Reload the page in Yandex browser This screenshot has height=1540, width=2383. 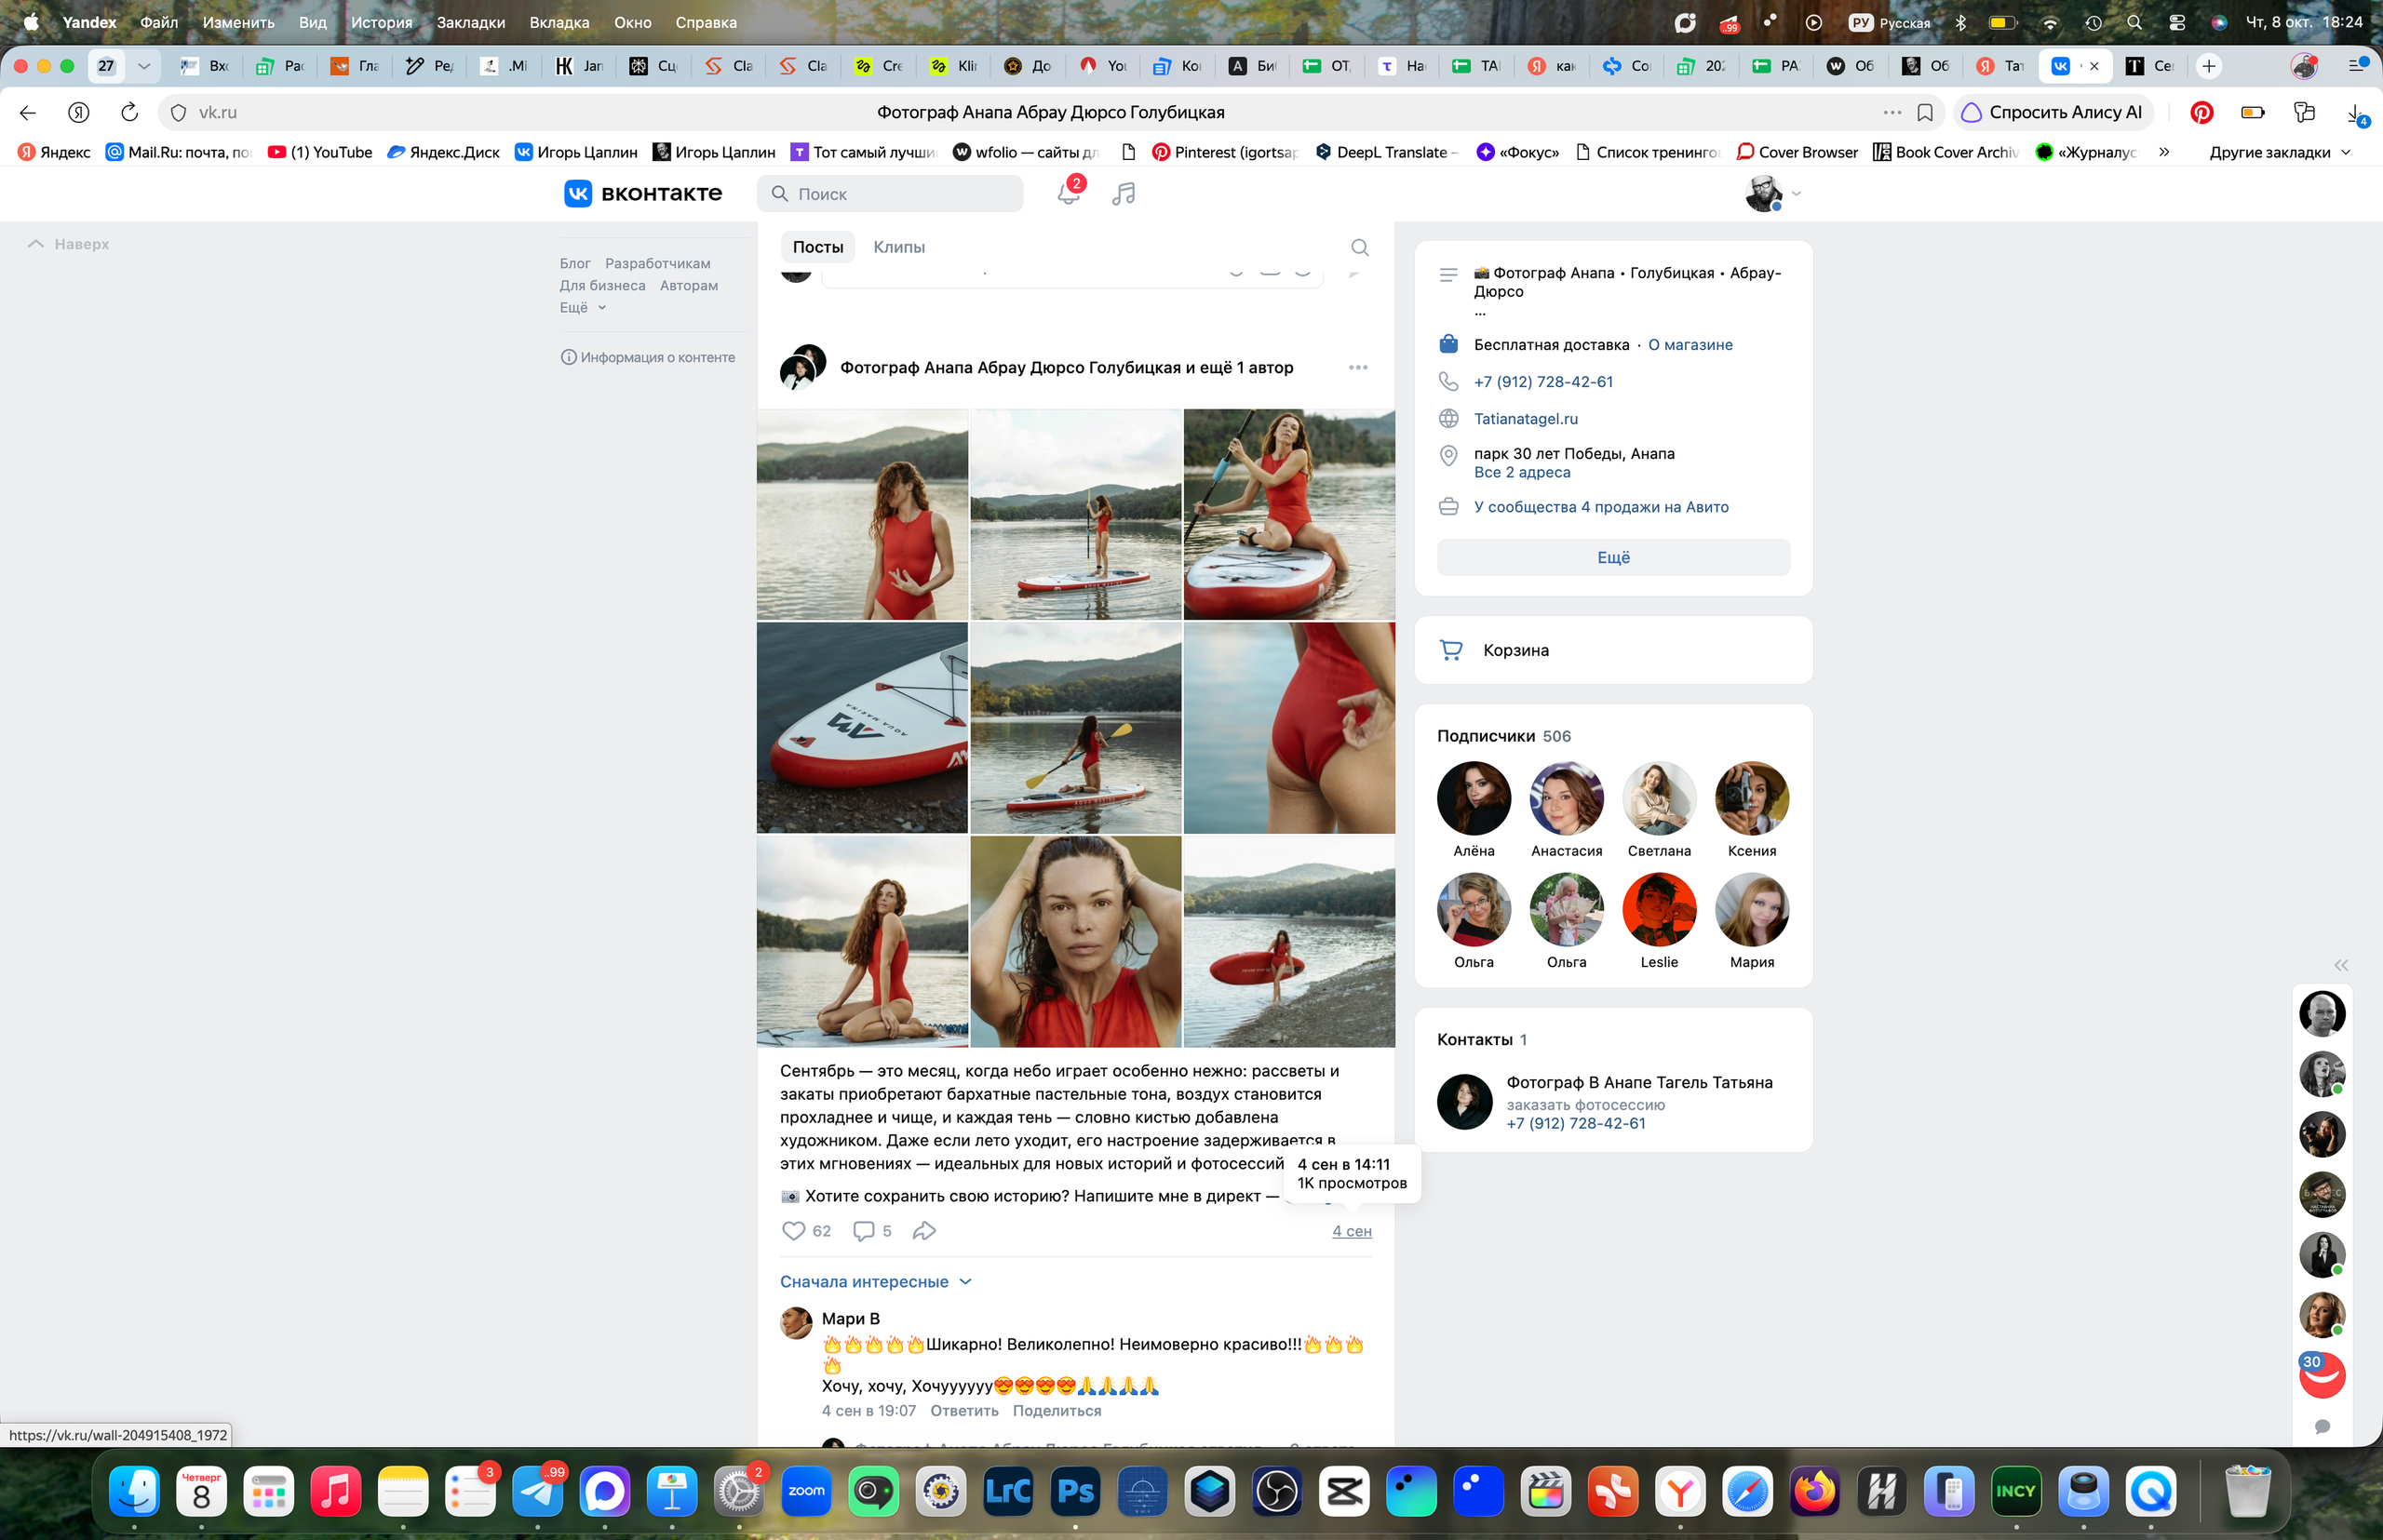(129, 112)
